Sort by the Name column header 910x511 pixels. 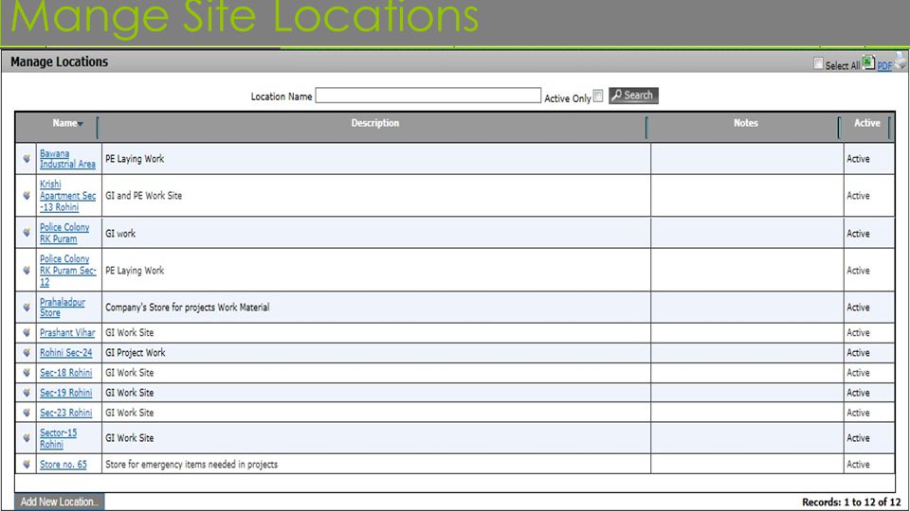click(x=67, y=123)
